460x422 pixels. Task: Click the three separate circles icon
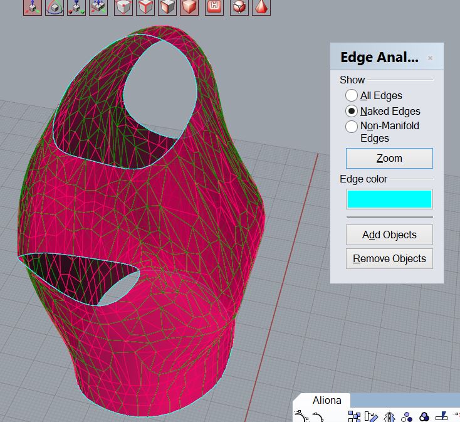[407, 416]
